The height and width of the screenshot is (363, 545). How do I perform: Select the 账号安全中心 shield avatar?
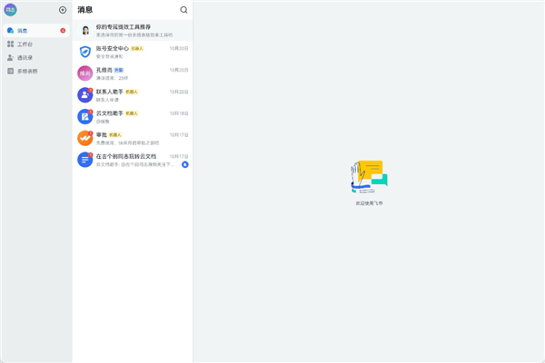[85, 52]
